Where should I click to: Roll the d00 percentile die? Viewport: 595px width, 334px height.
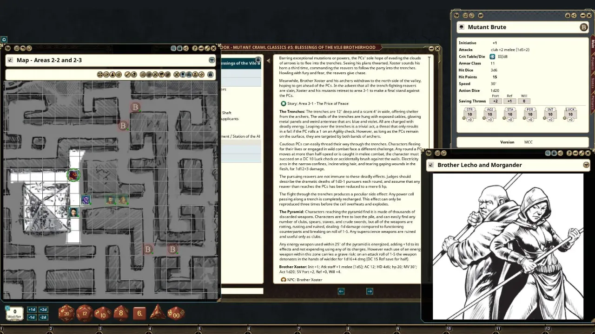point(176,314)
